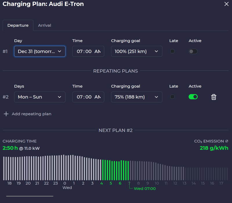Click the Wed 07:00 departure marker
The width and height of the screenshot is (232, 203).
click(145, 188)
